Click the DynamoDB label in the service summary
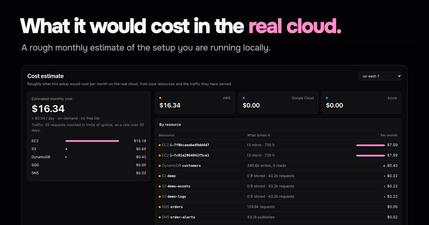 [x=41, y=157]
